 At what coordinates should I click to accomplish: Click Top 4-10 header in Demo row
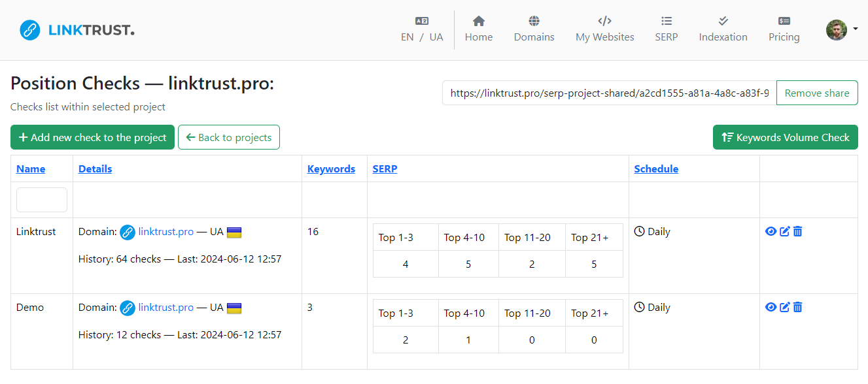[x=464, y=313]
